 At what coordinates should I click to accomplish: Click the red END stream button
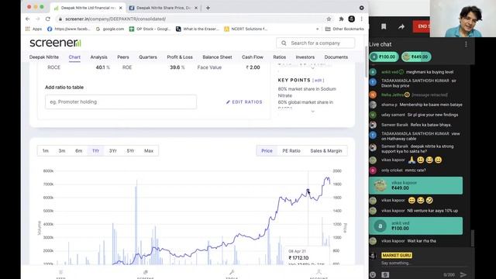tap(422, 26)
